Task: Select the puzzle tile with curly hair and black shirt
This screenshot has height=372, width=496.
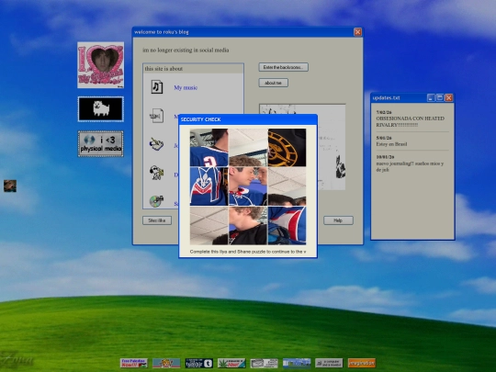Action: [248, 226]
